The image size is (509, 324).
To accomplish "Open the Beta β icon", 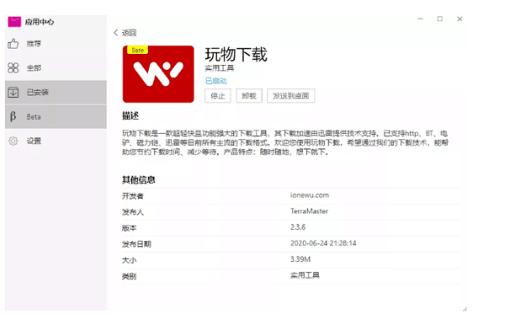I will click(x=13, y=116).
